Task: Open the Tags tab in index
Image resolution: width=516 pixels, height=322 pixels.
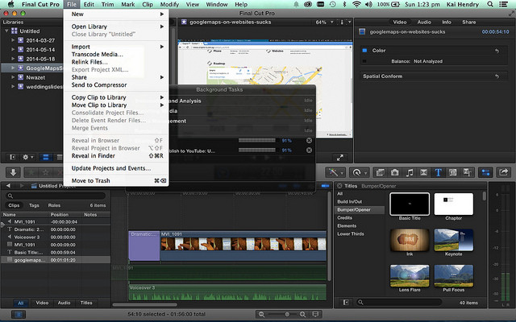Action: coord(34,205)
